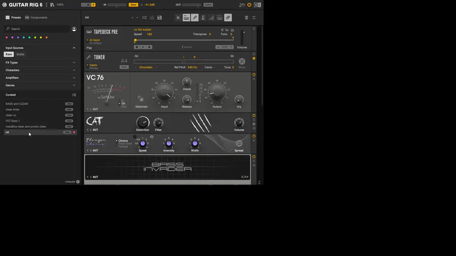This screenshot has width=456, height=256.
Task: Toggle the input Gate button
Action: (133, 5)
